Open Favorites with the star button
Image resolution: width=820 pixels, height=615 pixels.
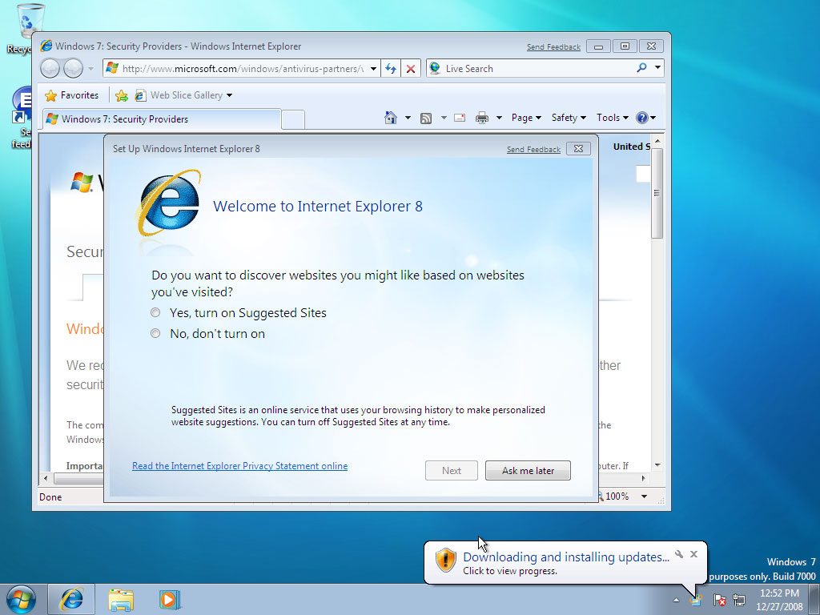71,95
